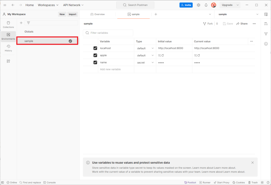Viewport: 271px width, 185px height.
Task: Open Environments in the sidebar
Action: coord(8,36)
